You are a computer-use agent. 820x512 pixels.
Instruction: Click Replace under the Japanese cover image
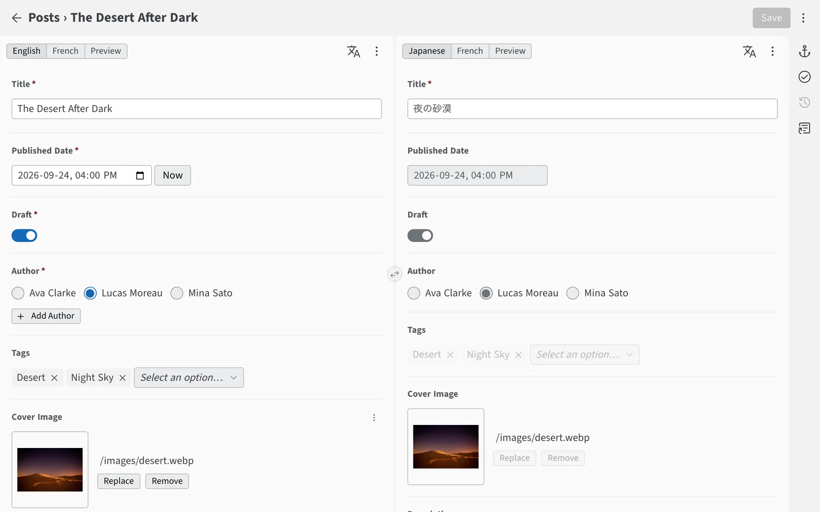[x=515, y=458]
